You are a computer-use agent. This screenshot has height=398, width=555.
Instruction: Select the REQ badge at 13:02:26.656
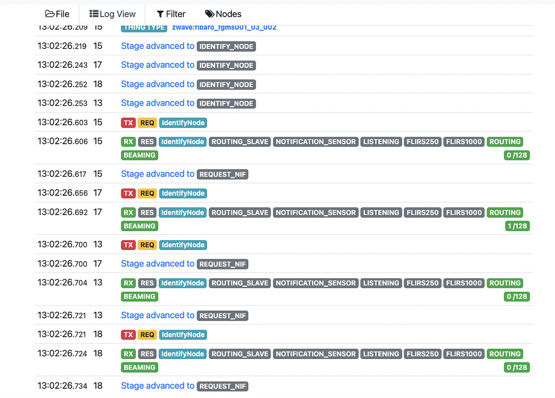147,193
